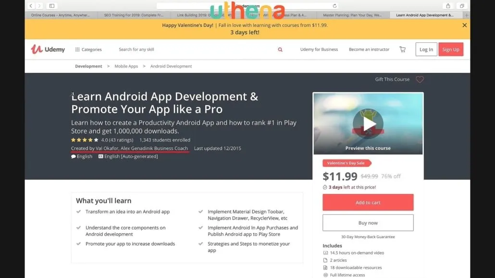Click Last updated 12/2015 text
The width and height of the screenshot is (495, 278).
[x=218, y=148]
